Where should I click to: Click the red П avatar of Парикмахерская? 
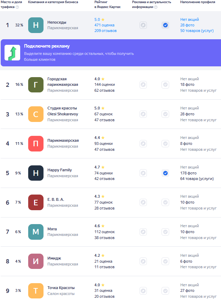pos(36,144)
